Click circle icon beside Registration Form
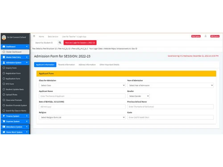Viewport: 223px width, 167px height. (x=4, y=73)
